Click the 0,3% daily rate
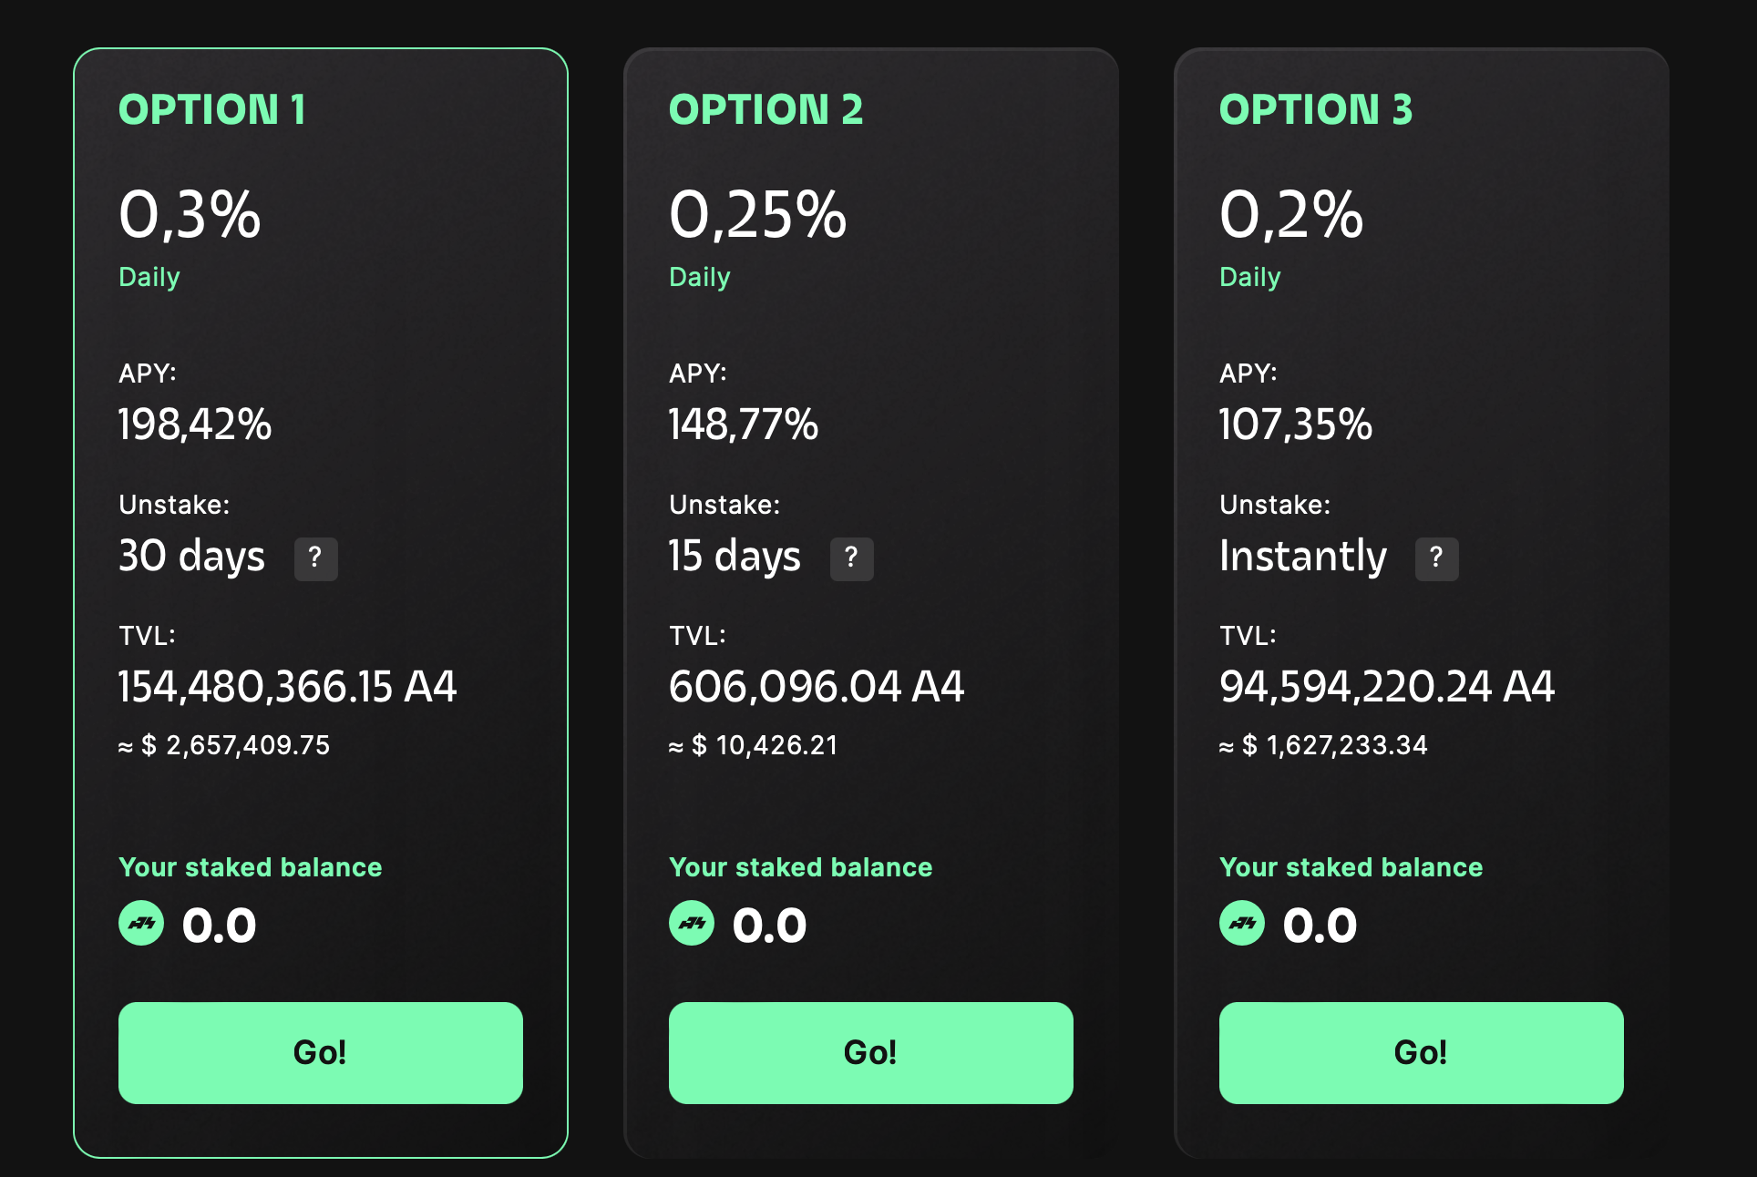 (x=190, y=216)
